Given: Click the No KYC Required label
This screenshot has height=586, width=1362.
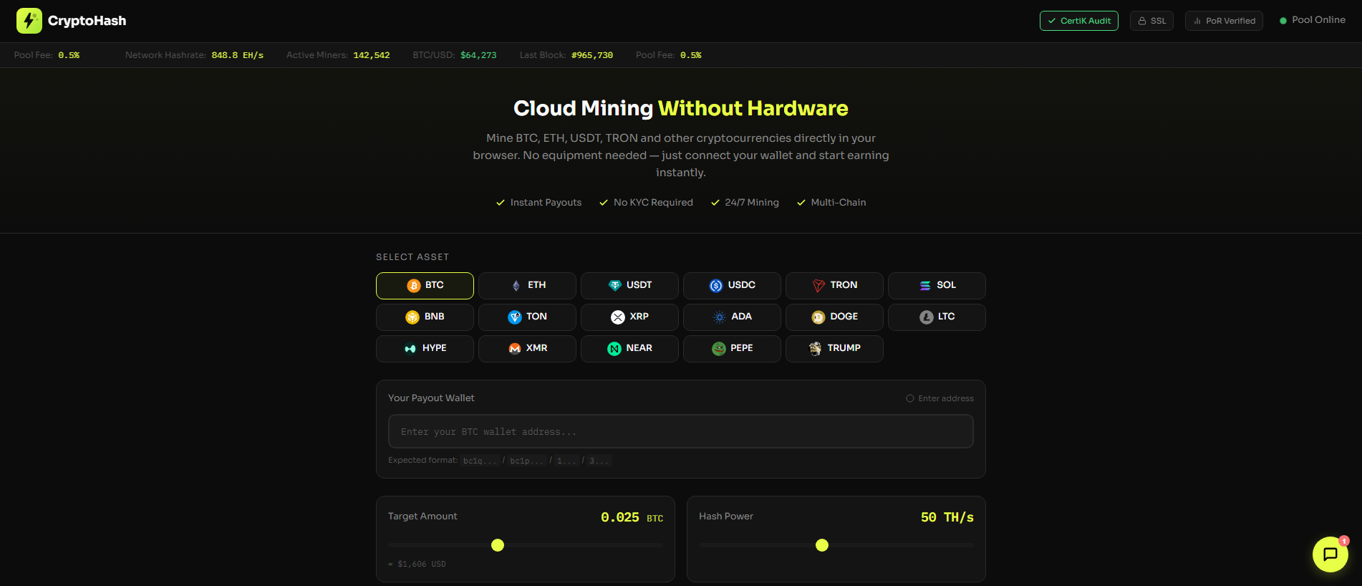Looking at the screenshot, I should [x=653, y=203].
